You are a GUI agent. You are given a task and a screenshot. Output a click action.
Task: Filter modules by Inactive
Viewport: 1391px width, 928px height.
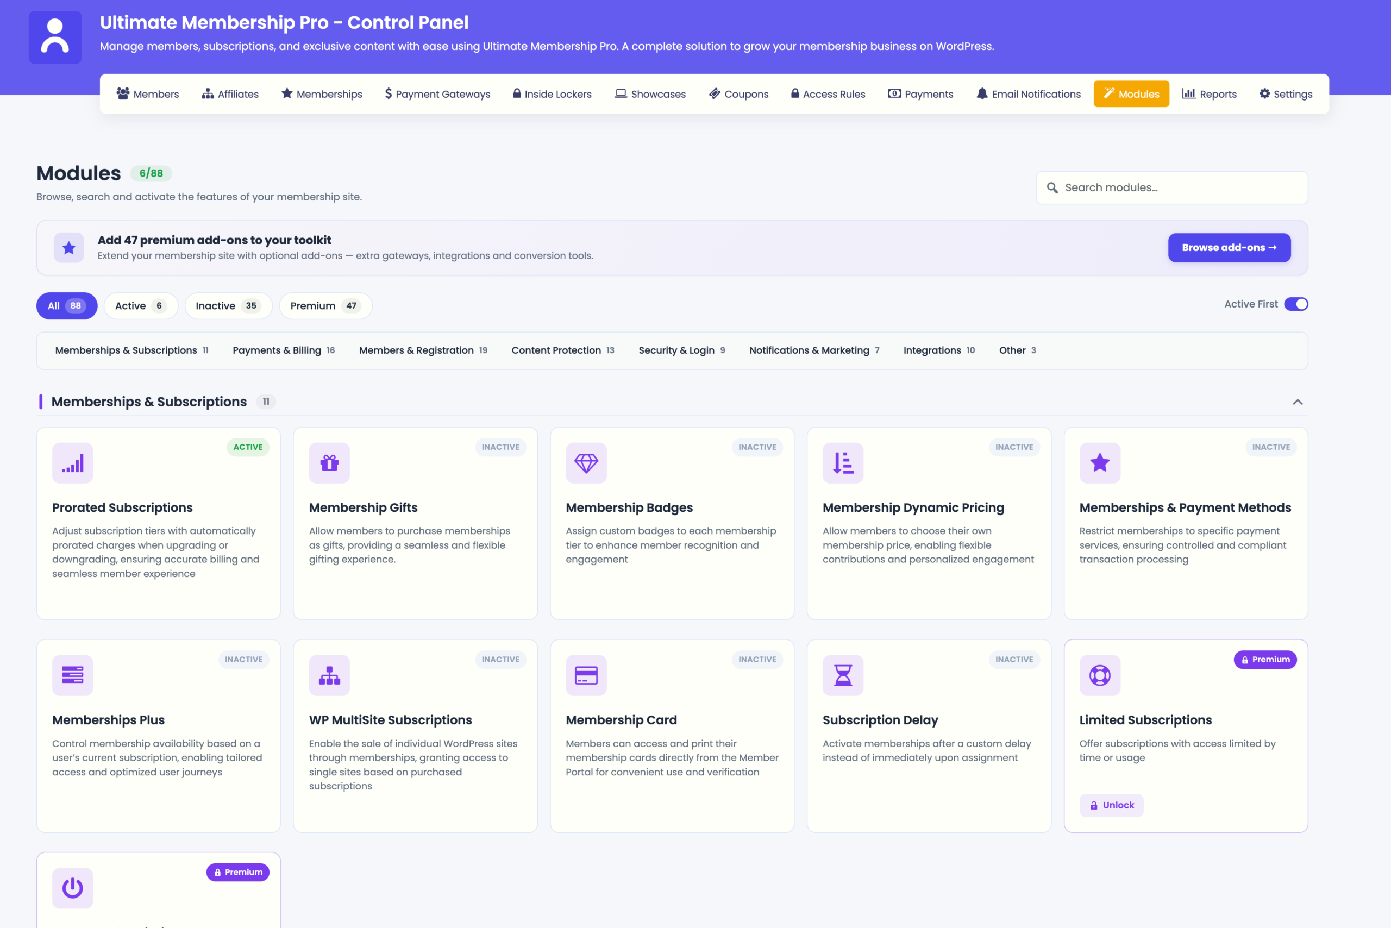(228, 306)
